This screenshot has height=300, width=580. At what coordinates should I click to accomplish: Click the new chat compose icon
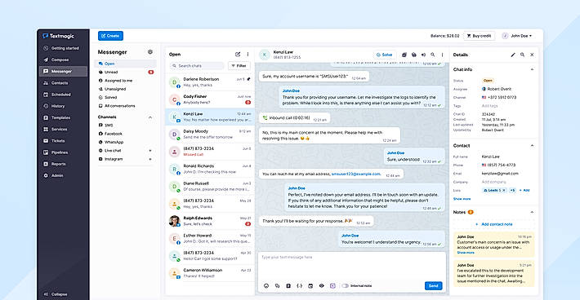[238, 55]
